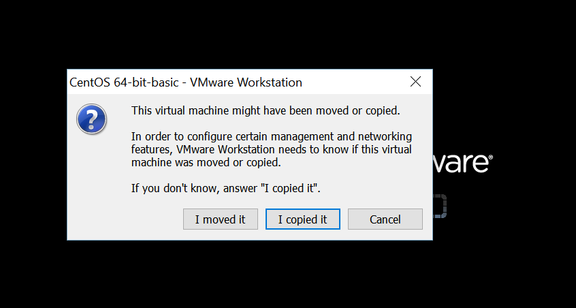Cancel the moved or copied prompt
This screenshot has width=576, height=308.
click(x=385, y=219)
